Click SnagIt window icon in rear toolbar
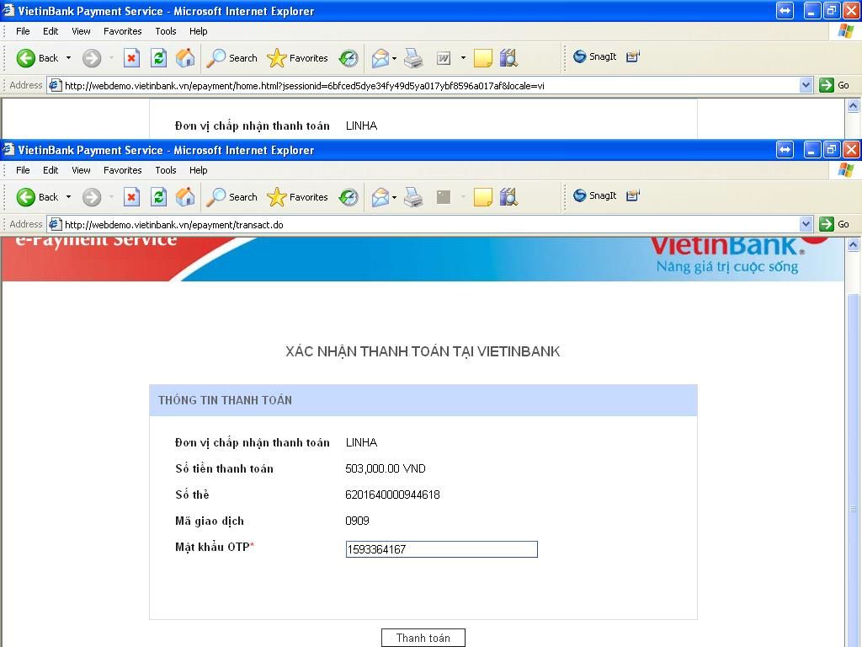 tap(633, 56)
